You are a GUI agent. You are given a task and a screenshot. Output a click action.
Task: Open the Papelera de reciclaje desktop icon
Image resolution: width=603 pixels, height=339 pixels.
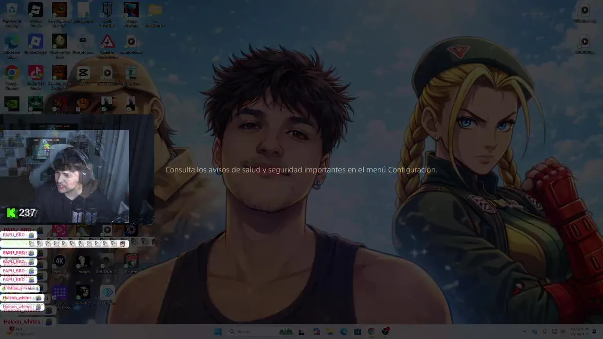tap(12, 14)
